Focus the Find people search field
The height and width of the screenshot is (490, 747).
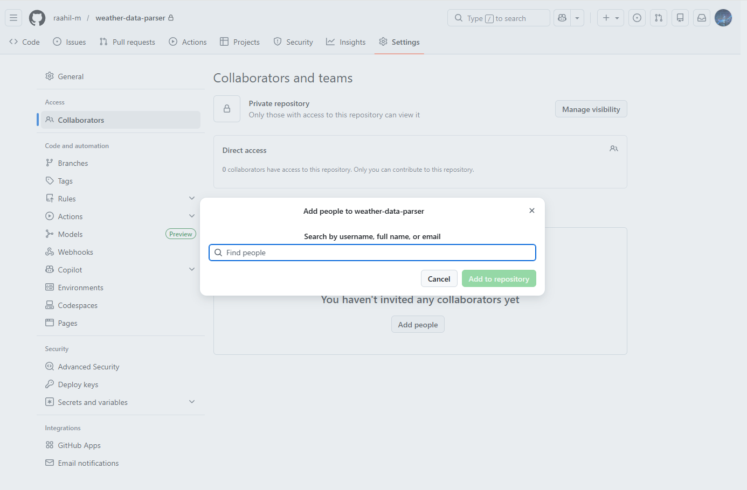coord(372,253)
